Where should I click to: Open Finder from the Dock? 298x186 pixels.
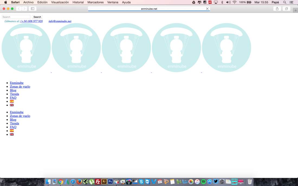[48, 182]
